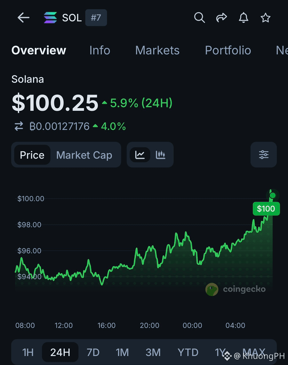Tap the current price marker on the chart
Image resolution: width=288 pixels, height=365 pixels.
pyautogui.click(x=273, y=195)
